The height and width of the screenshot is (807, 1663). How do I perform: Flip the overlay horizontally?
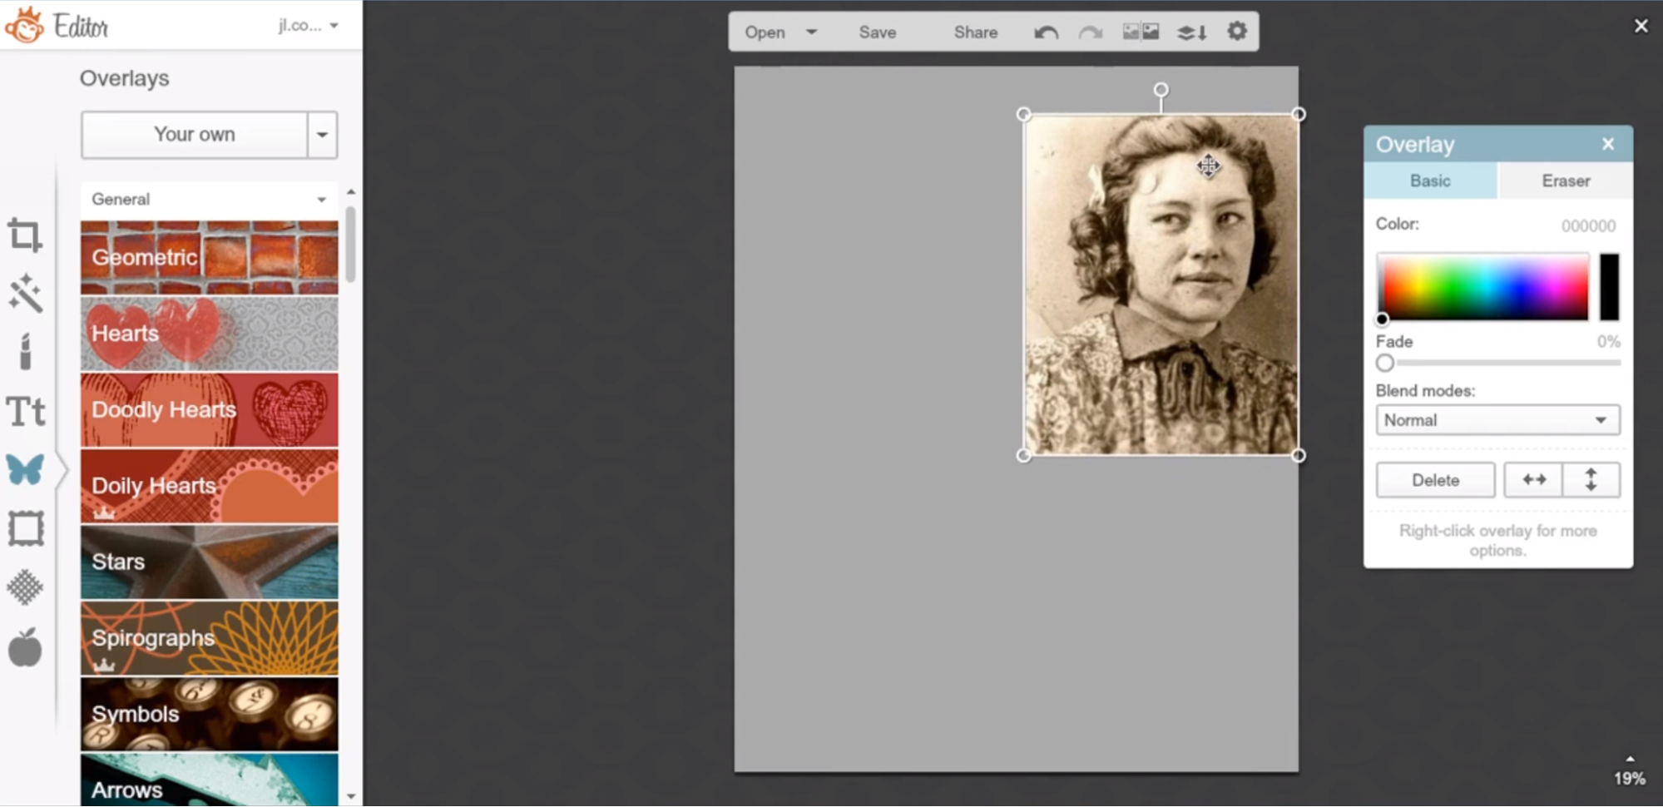(x=1533, y=480)
